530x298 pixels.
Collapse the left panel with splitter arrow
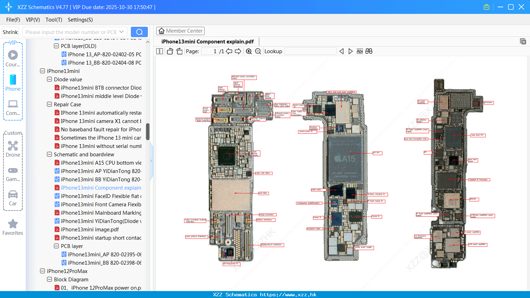coord(151,160)
